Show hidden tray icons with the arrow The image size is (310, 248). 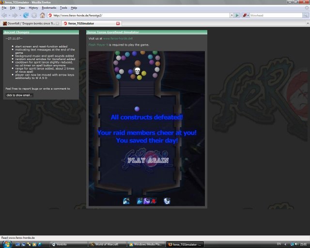point(285,244)
